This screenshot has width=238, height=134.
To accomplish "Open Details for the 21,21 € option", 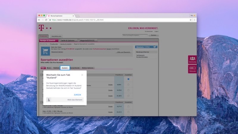I will click(x=110, y=112).
